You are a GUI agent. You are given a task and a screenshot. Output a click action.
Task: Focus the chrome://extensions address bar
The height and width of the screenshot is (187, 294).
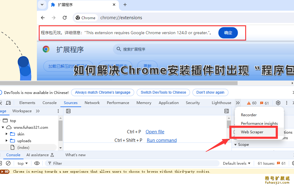click(x=121, y=18)
